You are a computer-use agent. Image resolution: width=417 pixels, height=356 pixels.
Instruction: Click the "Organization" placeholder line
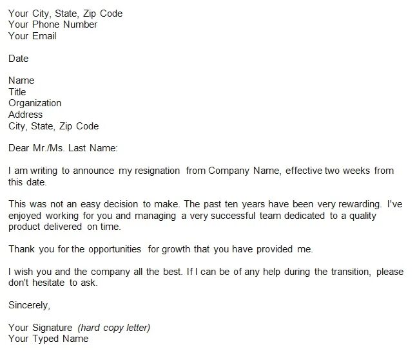tap(35, 103)
